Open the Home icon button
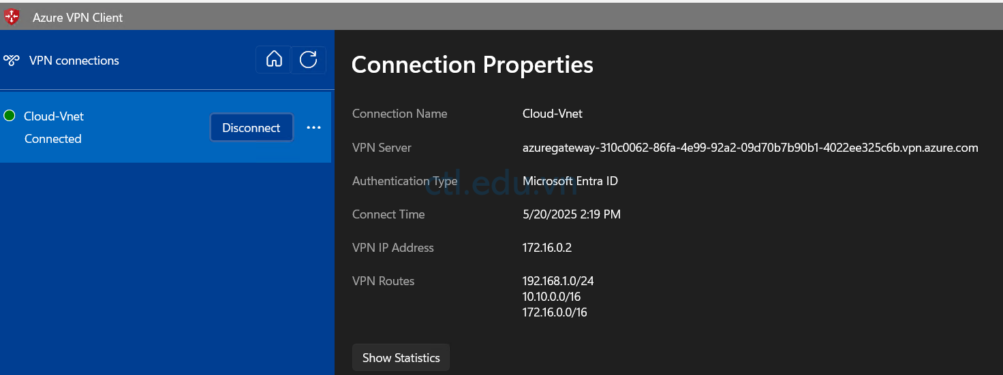The width and height of the screenshot is (1003, 375). point(274,60)
